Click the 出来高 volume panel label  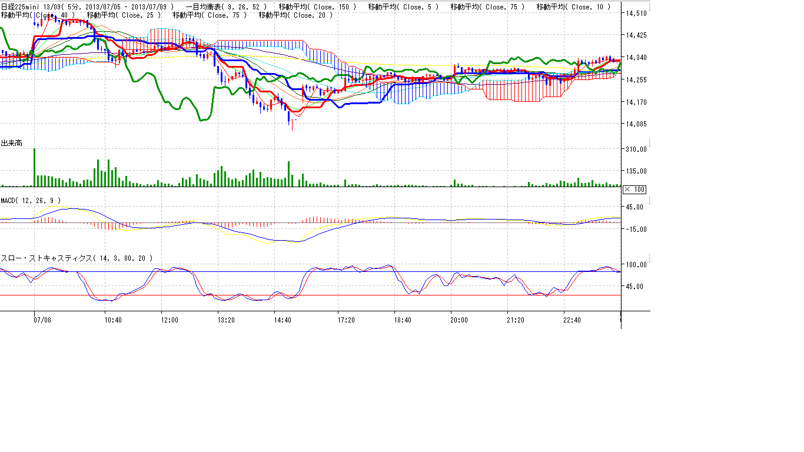point(12,143)
